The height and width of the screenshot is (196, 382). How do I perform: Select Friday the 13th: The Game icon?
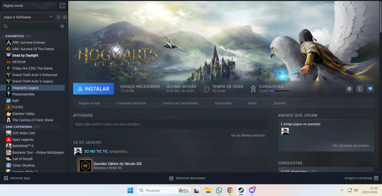coord(9,68)
